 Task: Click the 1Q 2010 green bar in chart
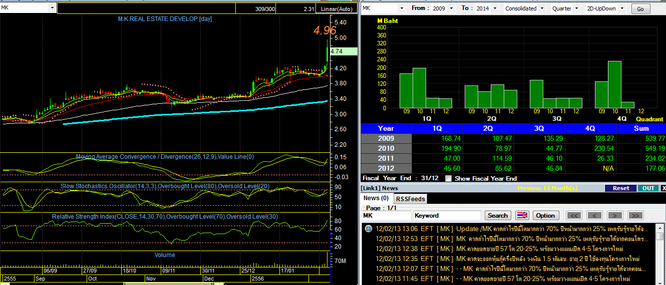[419, 88]
